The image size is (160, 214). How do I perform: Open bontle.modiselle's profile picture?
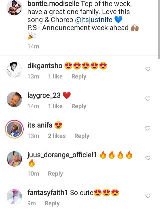[x=14, y=8]
